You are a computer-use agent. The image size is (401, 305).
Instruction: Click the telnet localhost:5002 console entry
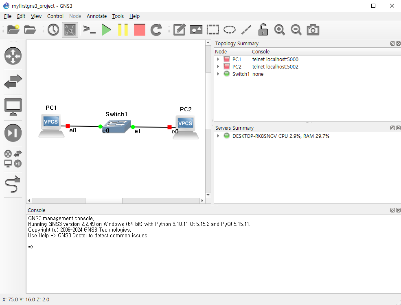[x=275, y=66]
